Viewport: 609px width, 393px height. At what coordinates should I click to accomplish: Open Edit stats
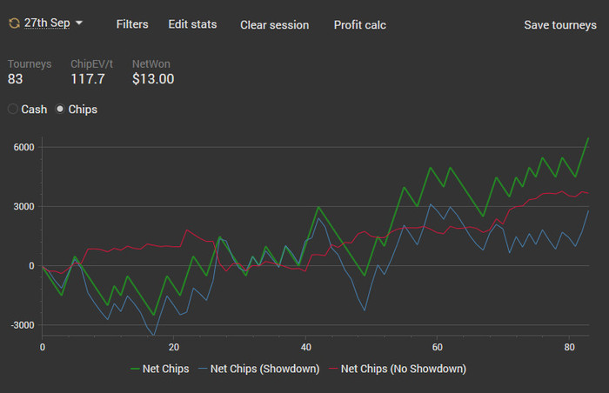coord(192,24)
